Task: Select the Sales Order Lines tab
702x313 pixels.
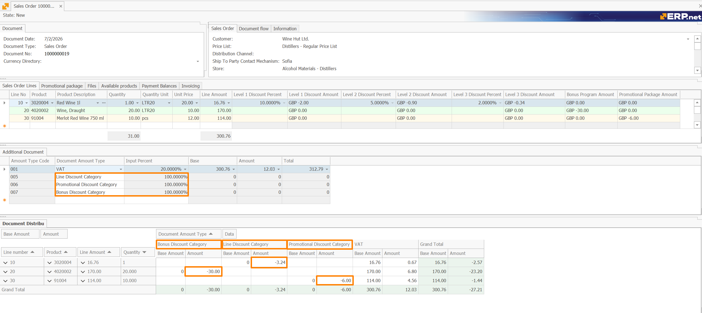Action: pyautogui.click(x=19, y=86)
